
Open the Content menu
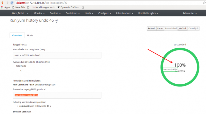55,13
